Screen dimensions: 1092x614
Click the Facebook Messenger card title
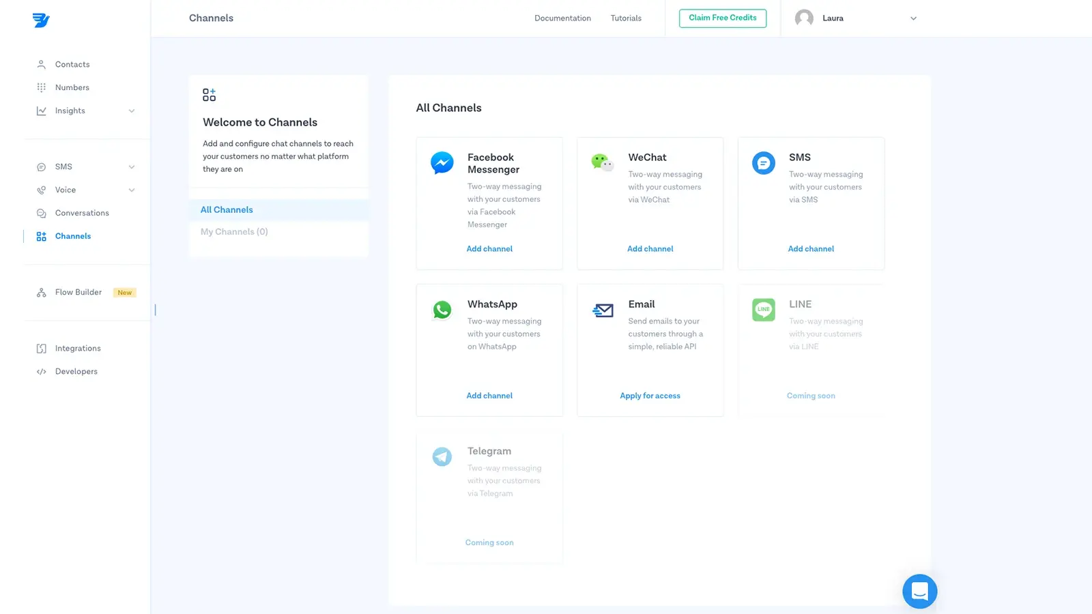click(x=493, y=163)
